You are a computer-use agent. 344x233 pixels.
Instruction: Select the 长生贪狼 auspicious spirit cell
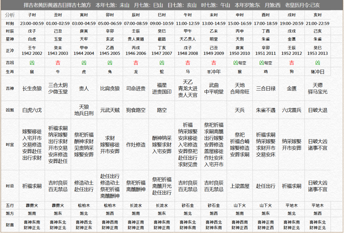pos(32,89)
